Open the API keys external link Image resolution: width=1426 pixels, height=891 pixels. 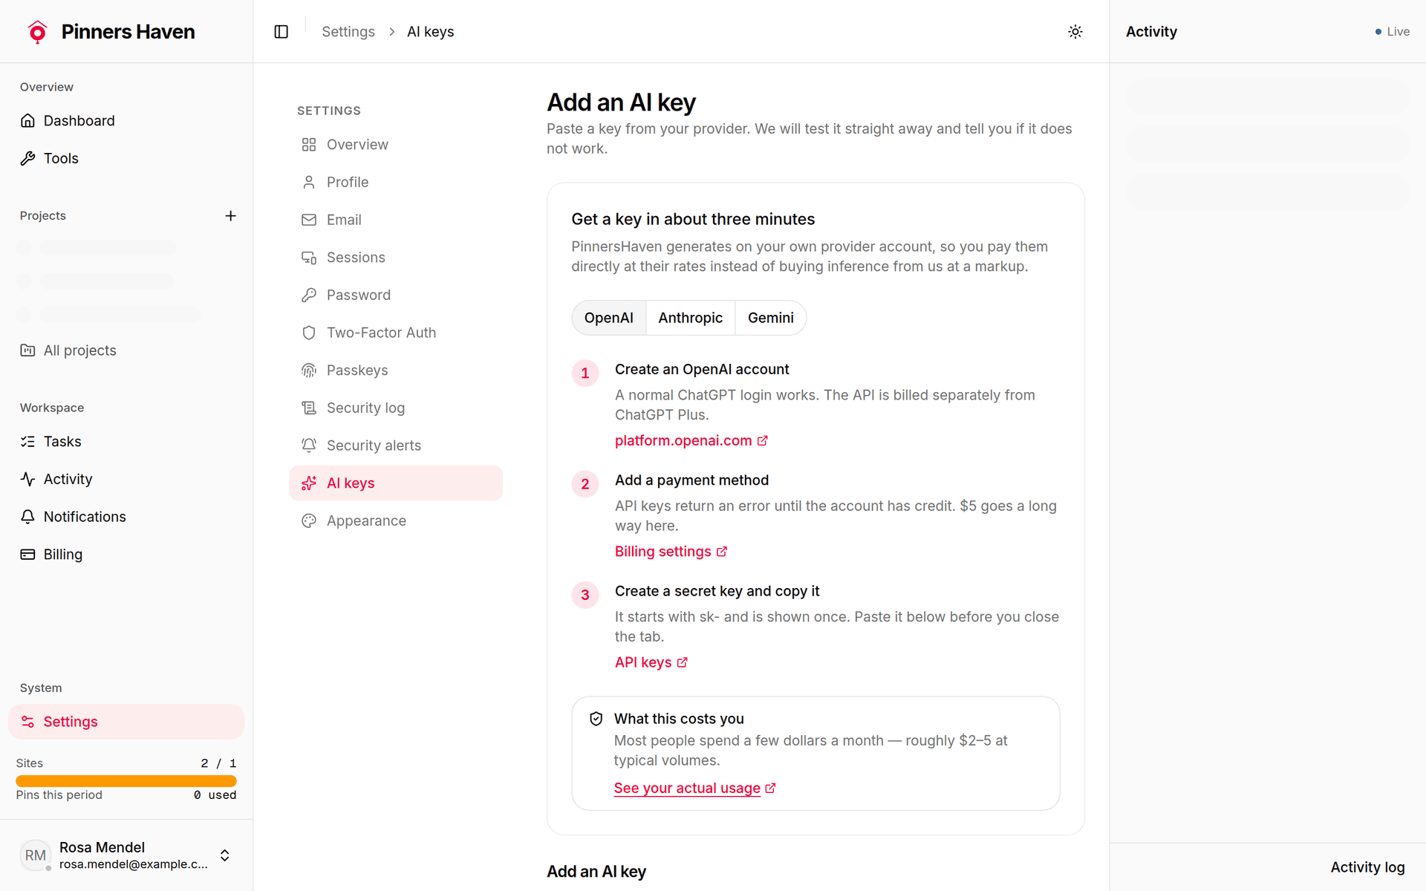pos(651,662)
